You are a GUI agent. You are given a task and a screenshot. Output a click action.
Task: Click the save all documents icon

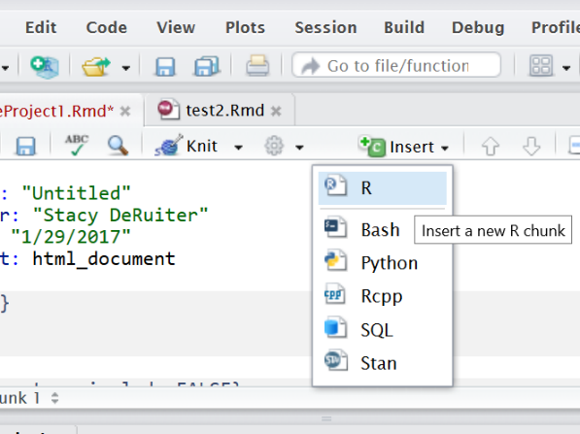(207, 67)
